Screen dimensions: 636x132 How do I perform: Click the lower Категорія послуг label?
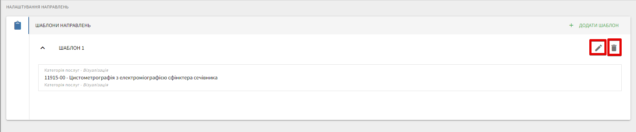(x=62, y=85)
